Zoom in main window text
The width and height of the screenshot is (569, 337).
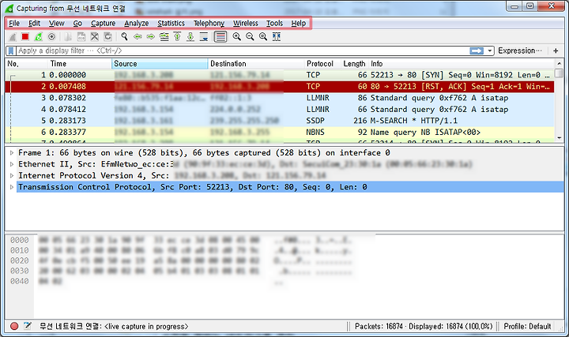coord(237,36)
